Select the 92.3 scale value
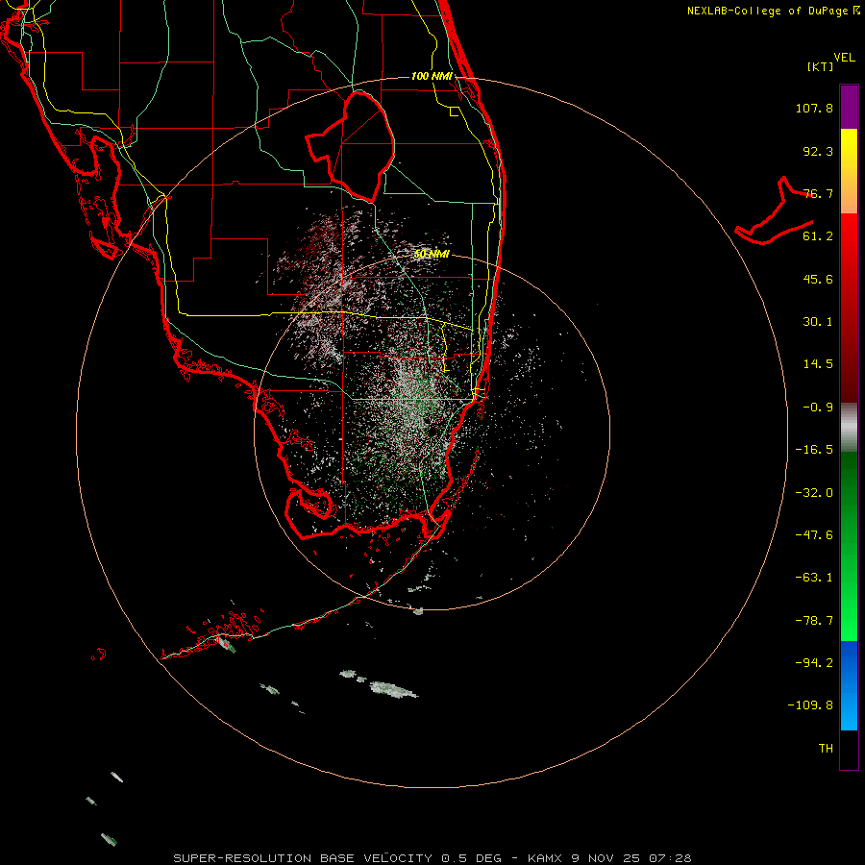The image size is (865, 865). click(x=818, y=151)
